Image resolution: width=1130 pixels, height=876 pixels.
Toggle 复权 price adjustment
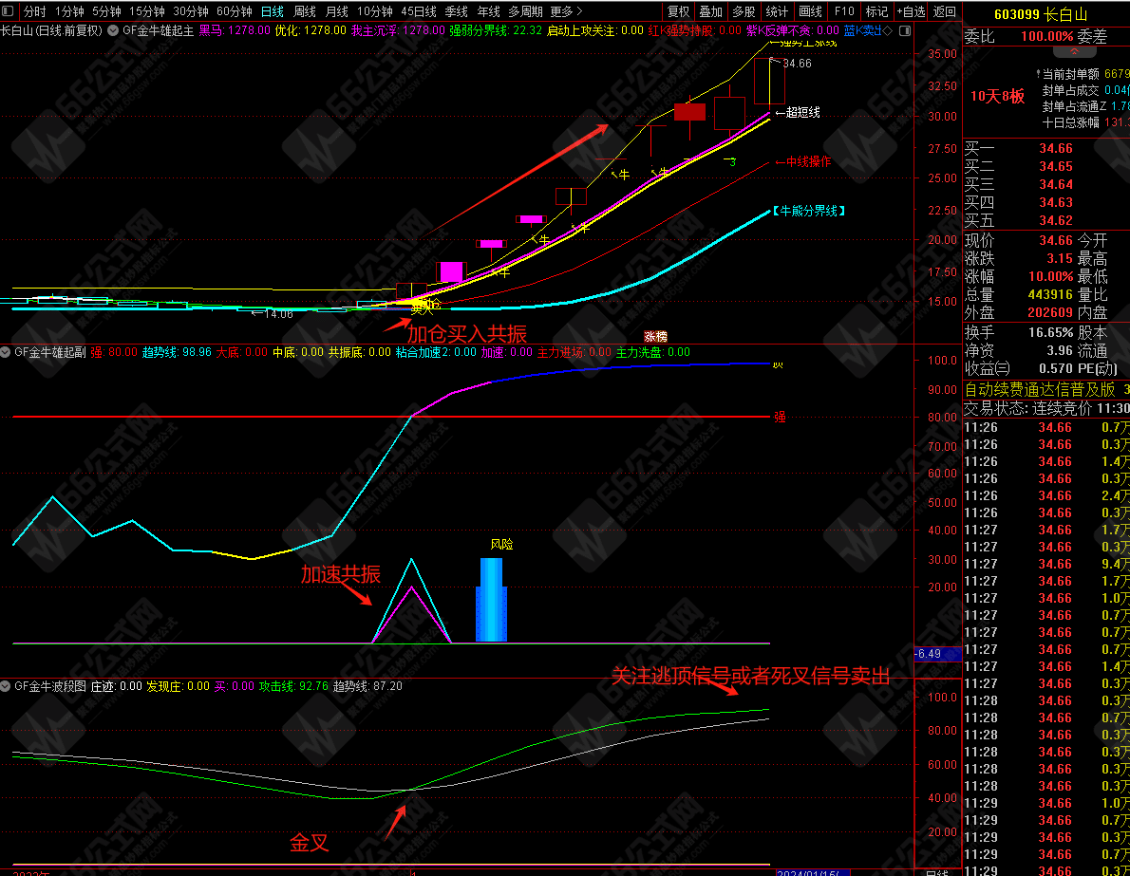(679, 11)
